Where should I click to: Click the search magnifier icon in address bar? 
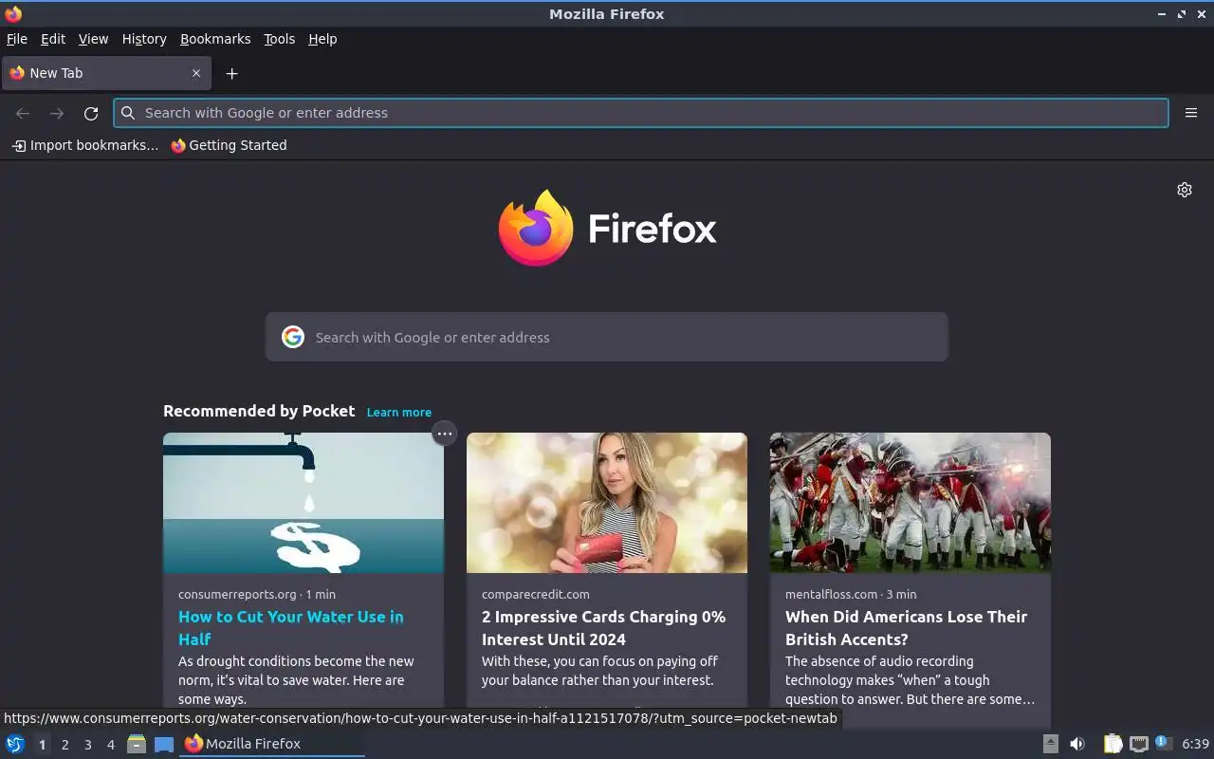point(128,113)
